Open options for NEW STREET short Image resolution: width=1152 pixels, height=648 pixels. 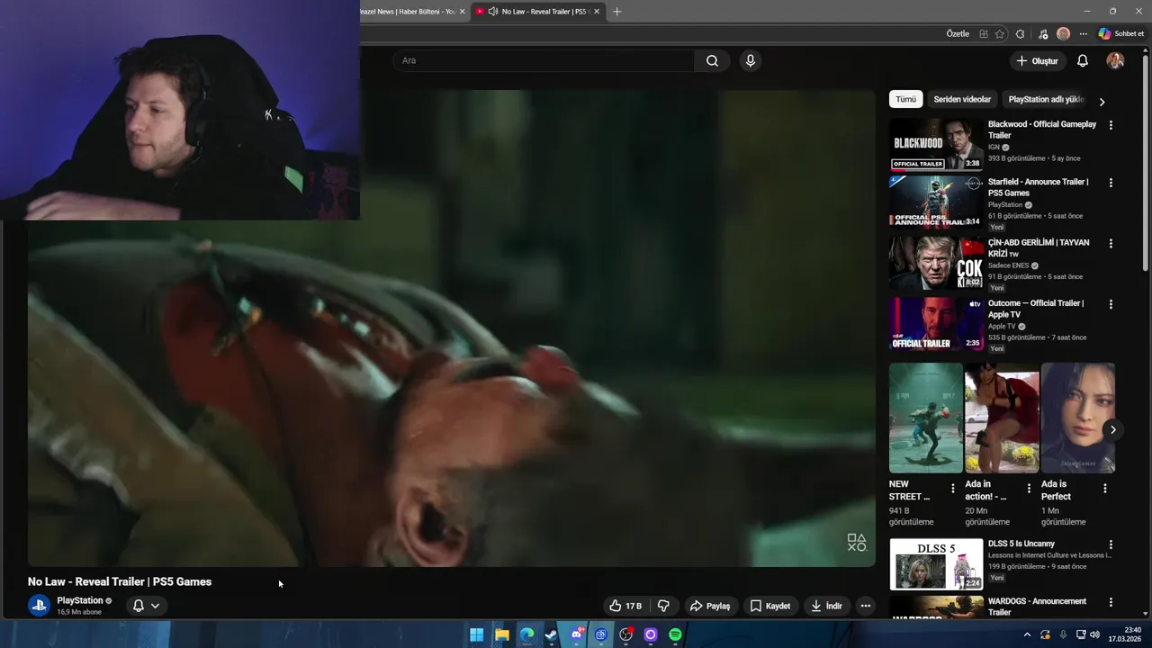click(x=953, y=489)
